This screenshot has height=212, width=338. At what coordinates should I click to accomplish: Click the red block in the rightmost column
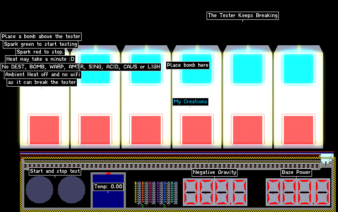coord(299,130)
